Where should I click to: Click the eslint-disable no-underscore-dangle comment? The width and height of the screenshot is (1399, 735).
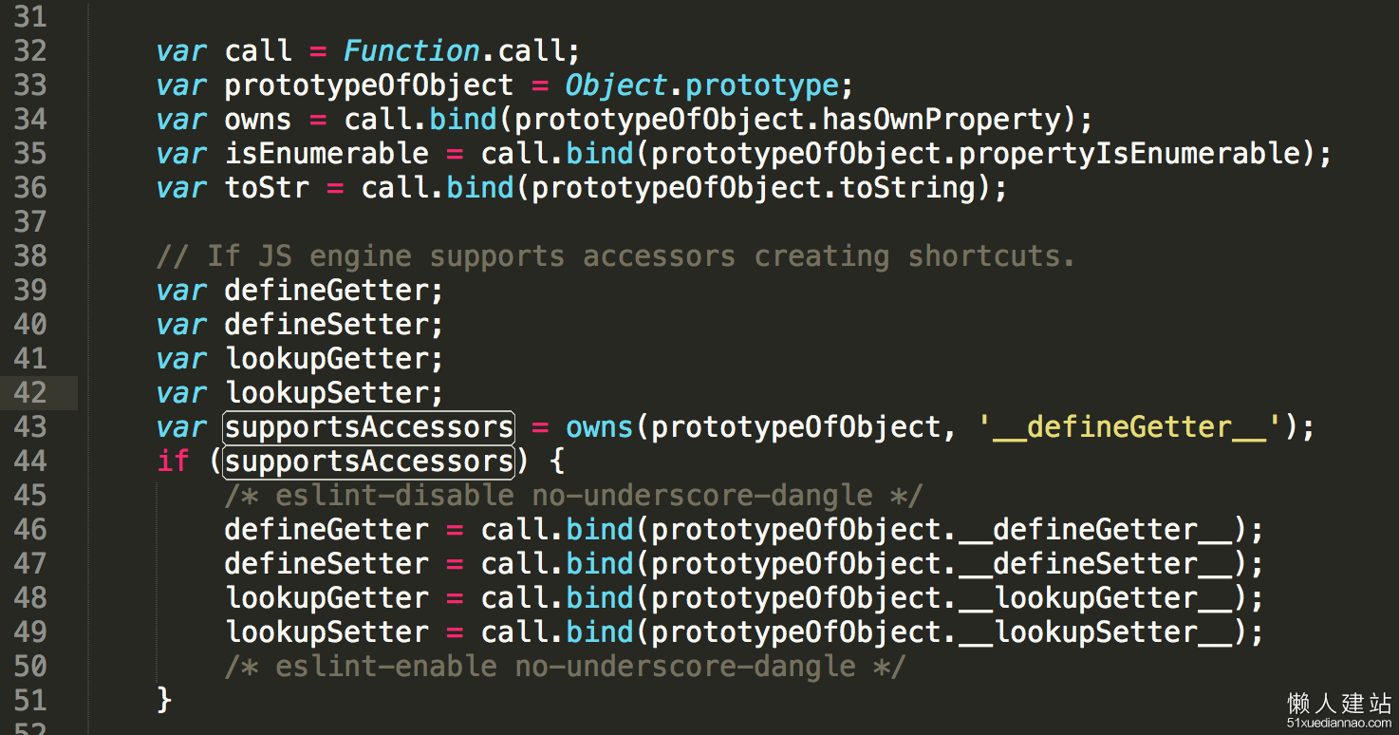point(573,496)
